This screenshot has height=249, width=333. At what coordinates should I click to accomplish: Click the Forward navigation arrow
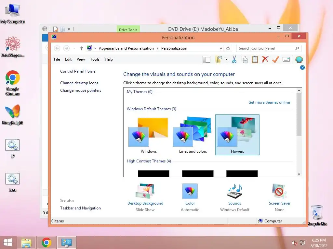coord(66,49)
